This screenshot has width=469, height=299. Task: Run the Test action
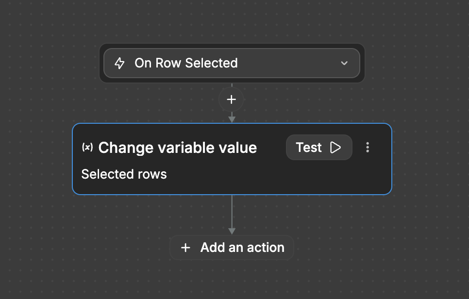319,148
